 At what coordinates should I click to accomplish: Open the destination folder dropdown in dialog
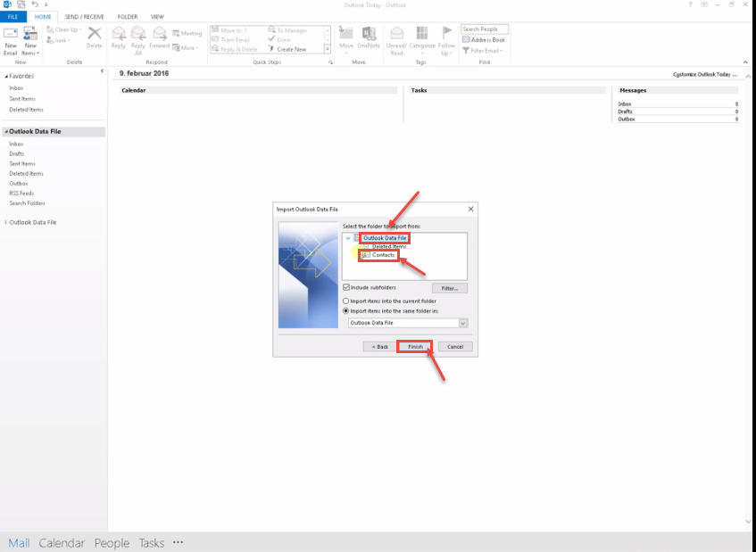pyautogui.click(x=463, y=323)
